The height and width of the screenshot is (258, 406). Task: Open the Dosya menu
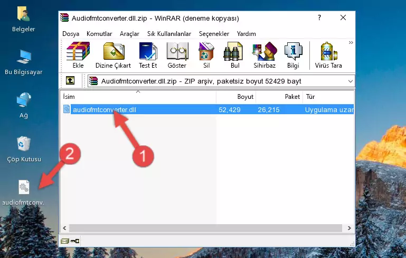point(71,34)
